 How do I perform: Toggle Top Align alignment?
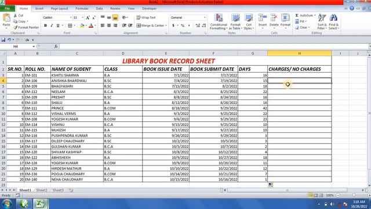coord(103,17)
